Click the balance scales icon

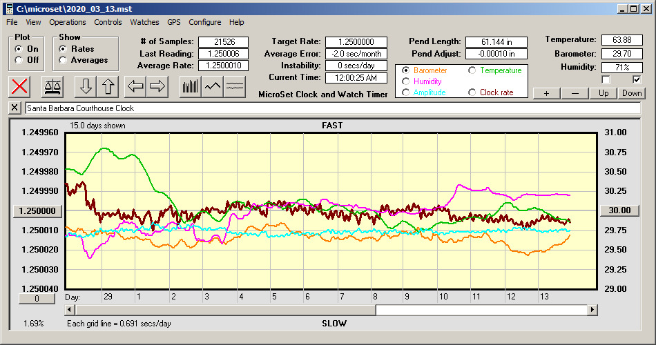52,86
